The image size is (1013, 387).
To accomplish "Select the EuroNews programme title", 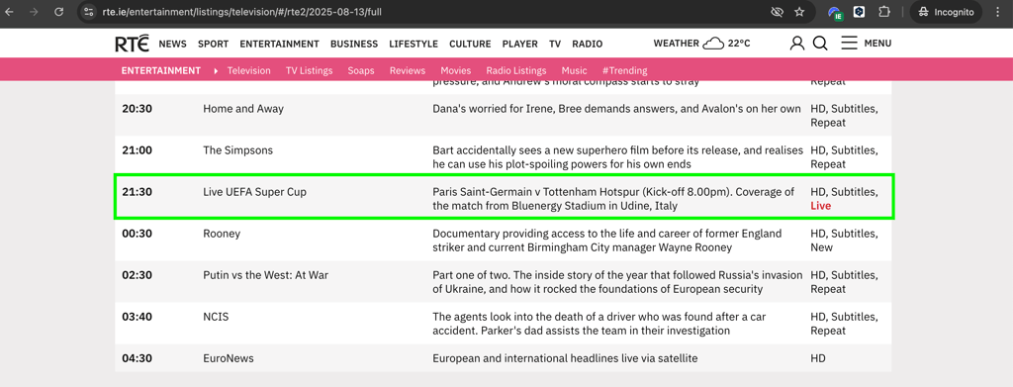I will 229,358.
